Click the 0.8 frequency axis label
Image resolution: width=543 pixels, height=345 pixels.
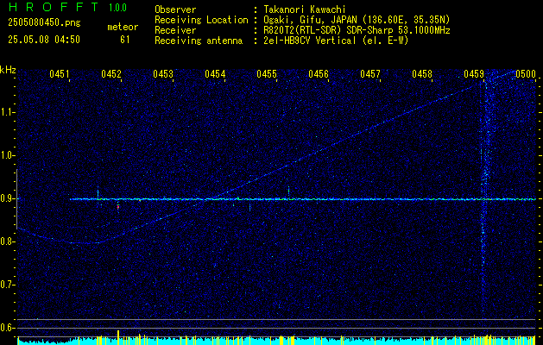coord(6,241)
